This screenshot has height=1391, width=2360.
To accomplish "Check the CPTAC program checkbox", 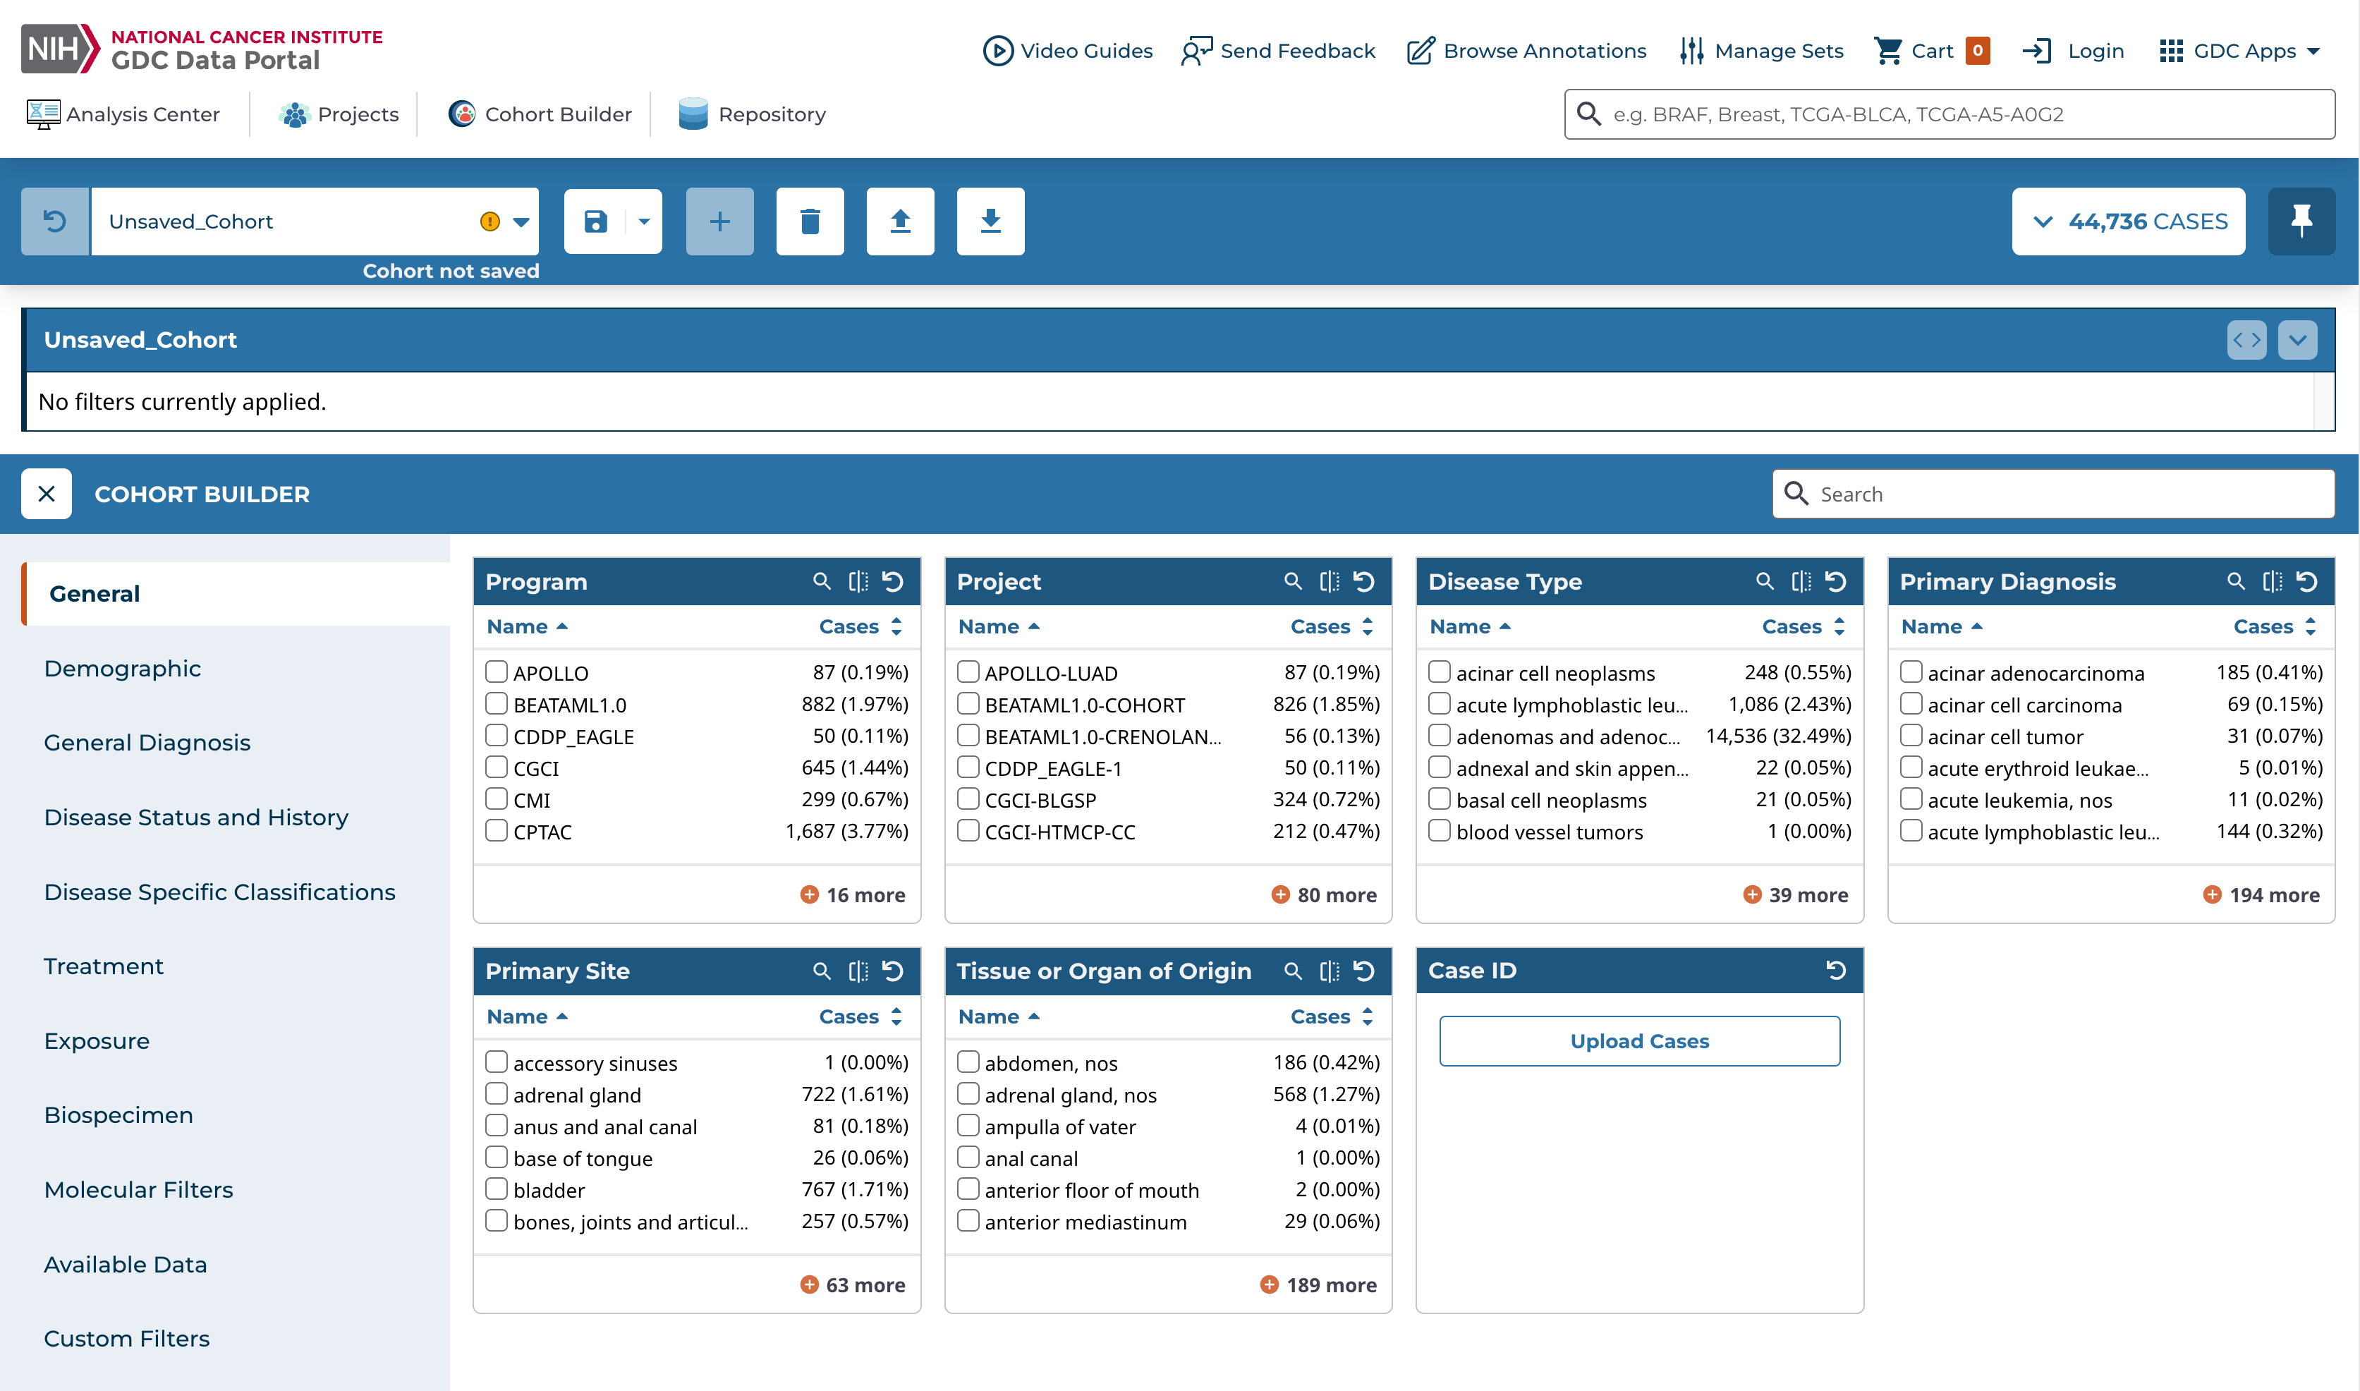I will click(497, 830).
